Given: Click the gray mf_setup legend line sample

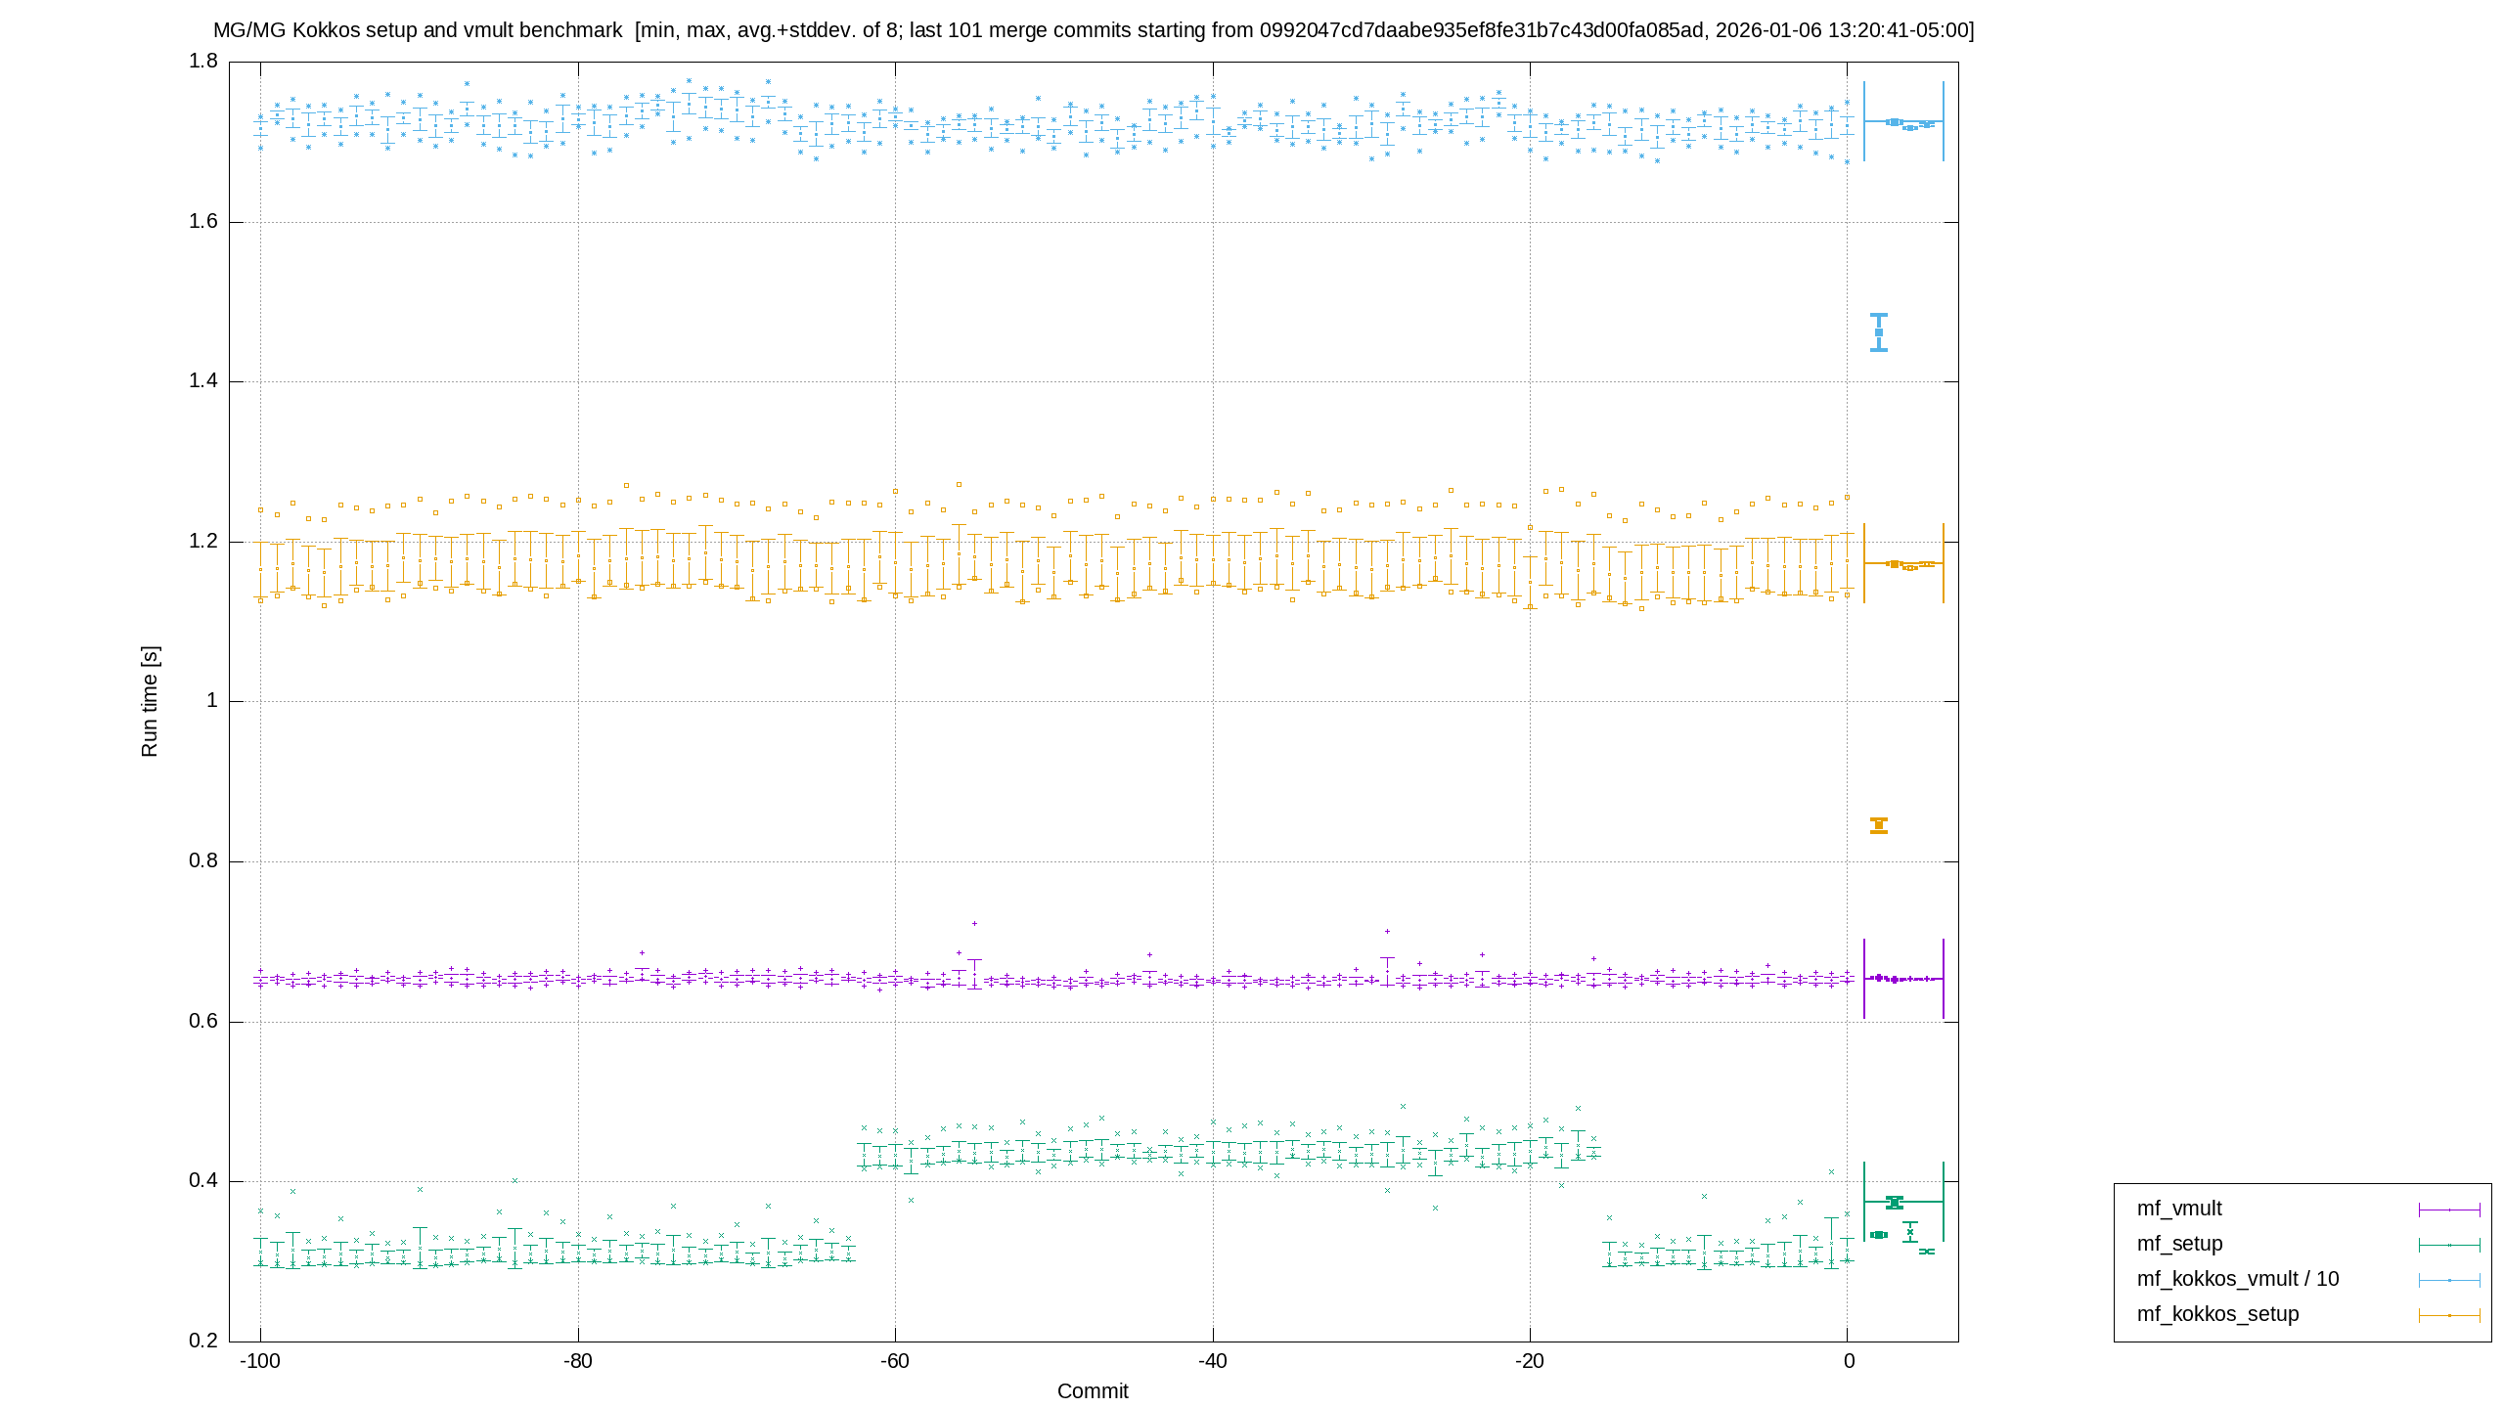Looking at the screenshot, I should (x=2449, y=1245).
